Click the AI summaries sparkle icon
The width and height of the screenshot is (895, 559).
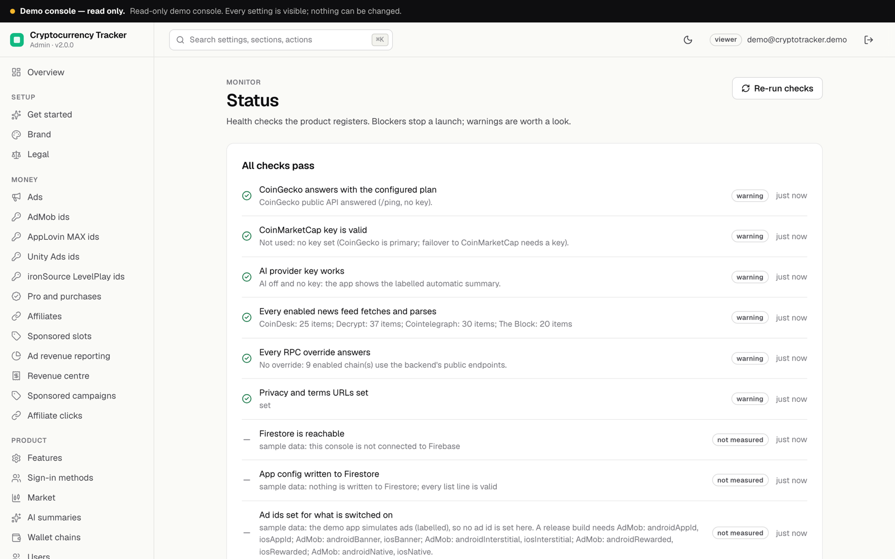[x=16, y=518]
